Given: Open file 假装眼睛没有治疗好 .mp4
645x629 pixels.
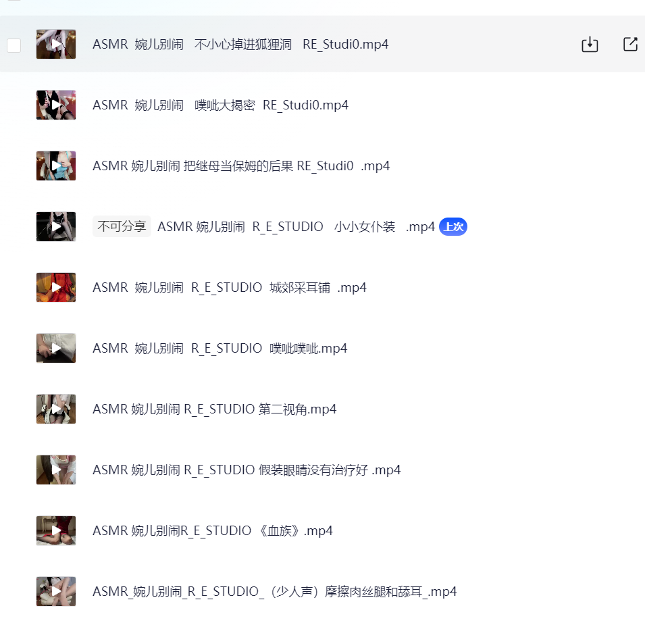Looking at the screenshot, I should point(247,470).
